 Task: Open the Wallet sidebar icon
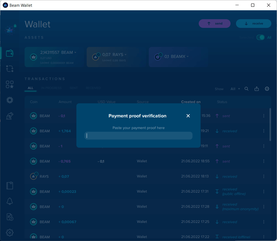[x=10, y=53]
